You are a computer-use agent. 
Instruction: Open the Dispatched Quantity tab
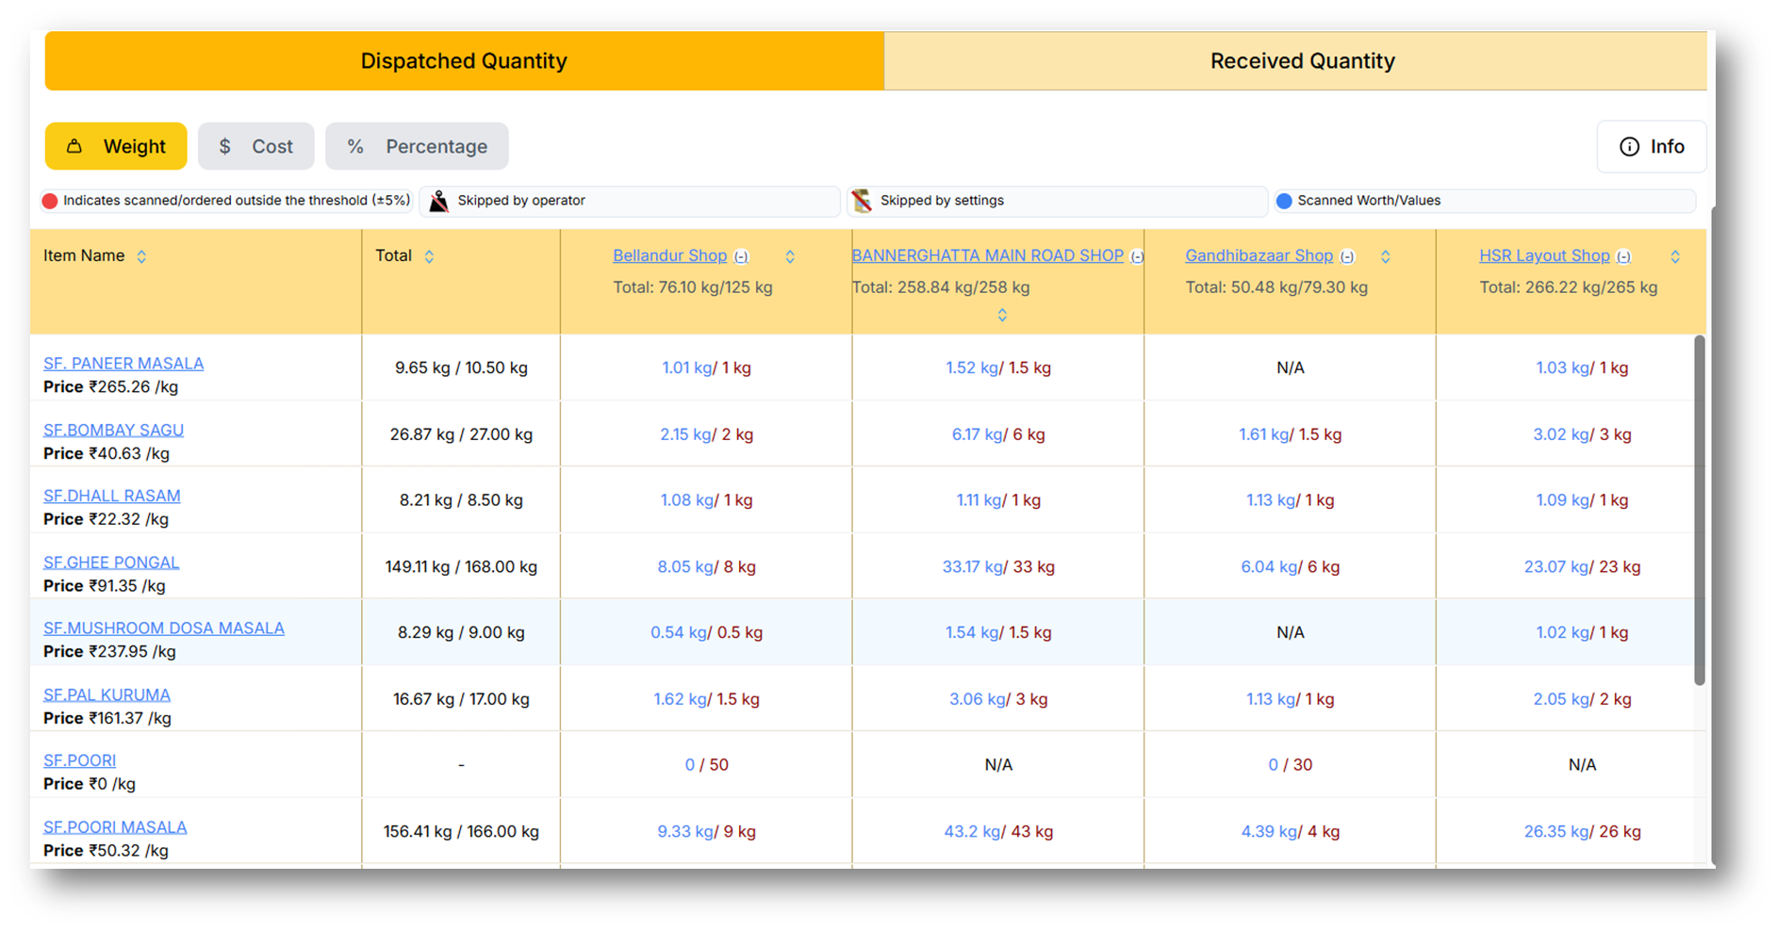pyautogui.click(x=464, y=61)
